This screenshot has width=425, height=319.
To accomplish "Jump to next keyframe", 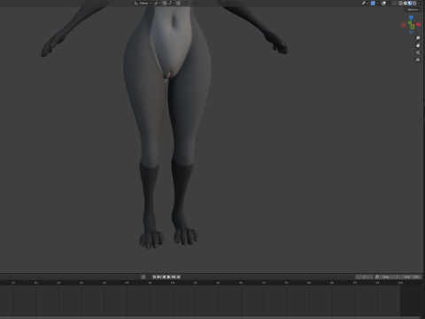I will click(174, 276).
